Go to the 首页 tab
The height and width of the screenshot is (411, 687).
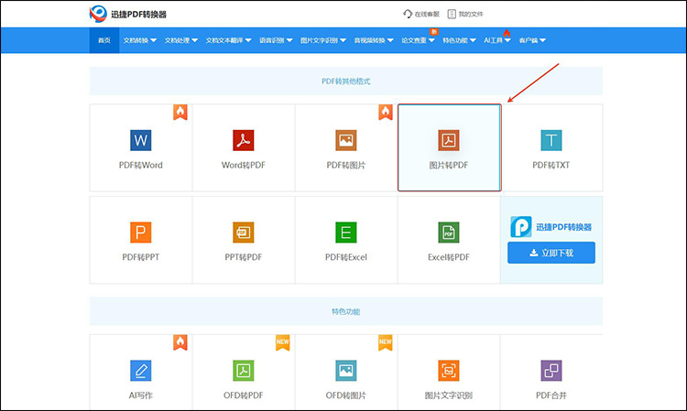pyautogui.click(x=104, y=40)
